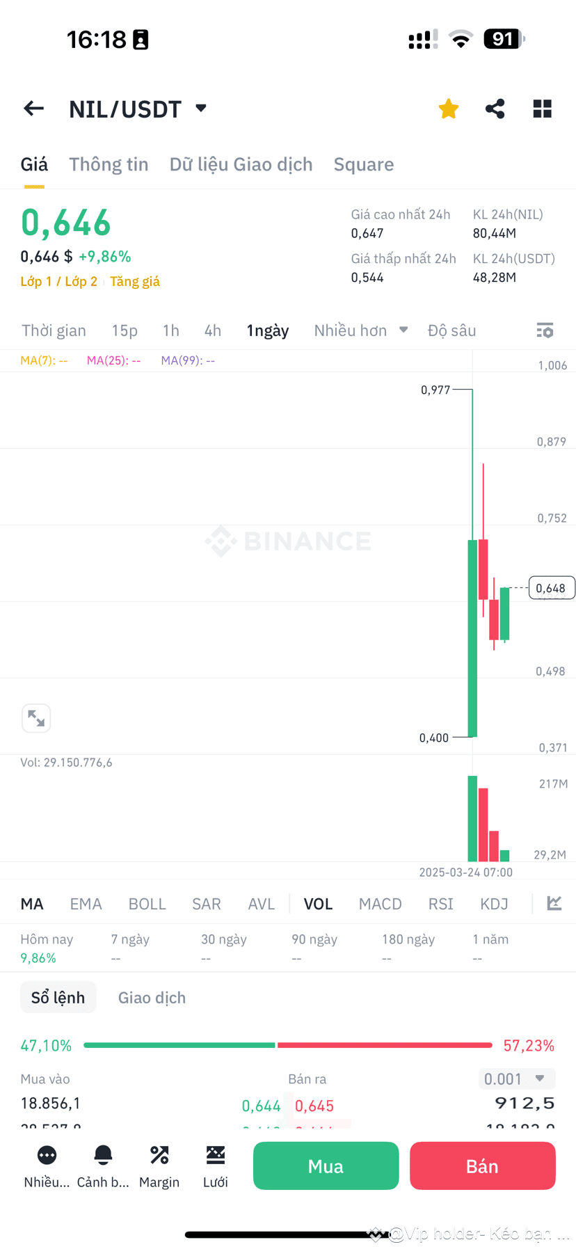The width and height of the screenshot is (576, 1249).
Task: Share the NIL/USDT chart
Action: pyautogui.click(x=495, y=109)
